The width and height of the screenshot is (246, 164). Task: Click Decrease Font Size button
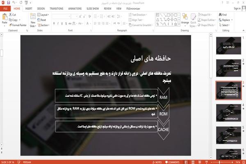point(84,16)
